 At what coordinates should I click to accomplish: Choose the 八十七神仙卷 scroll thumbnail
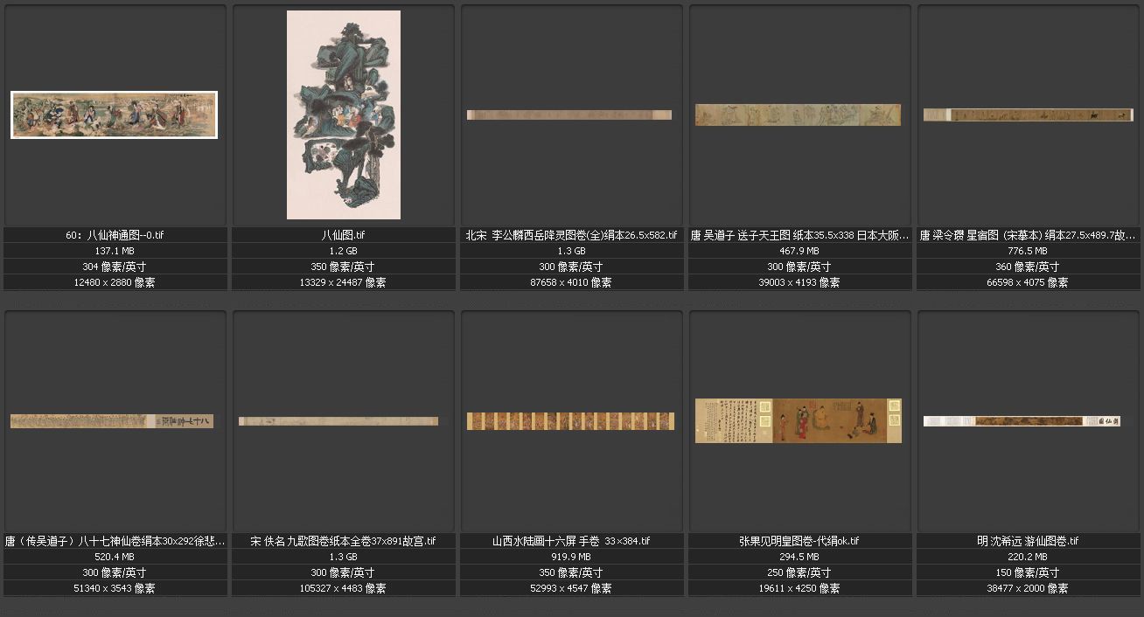coord(112,421)
